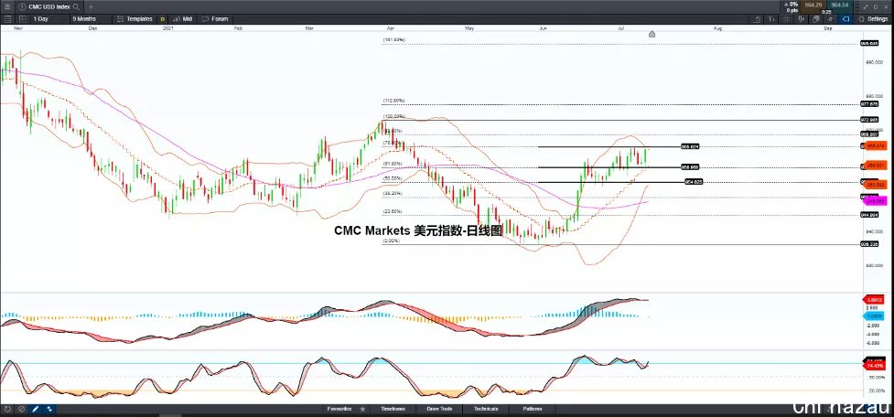Screen dimensions: 894x417
Task: Click the 0.00% Fibonacci level label
Action: coord(392,241)
